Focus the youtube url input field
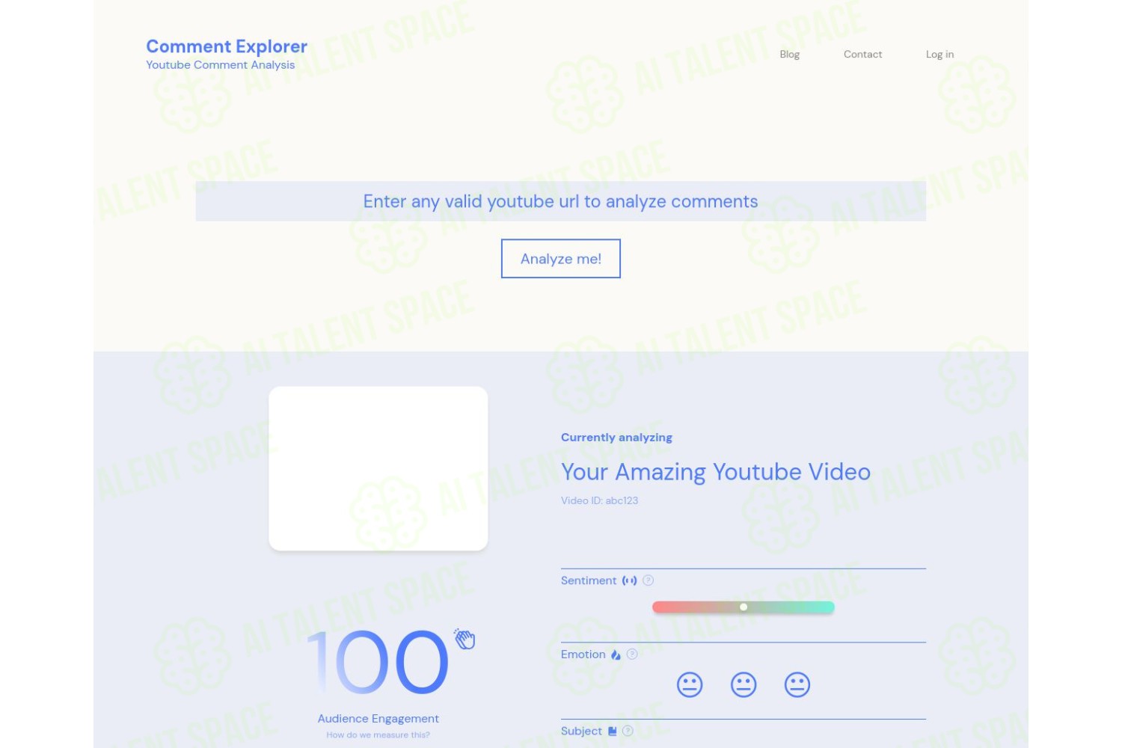Viewport: 1122px width, 748px height. tap(561, 201)
